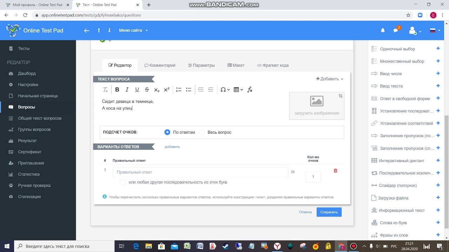The image size is (449, 252).
Task: Select the Весь вопрос radio button
Action: (x=202, y=132)
